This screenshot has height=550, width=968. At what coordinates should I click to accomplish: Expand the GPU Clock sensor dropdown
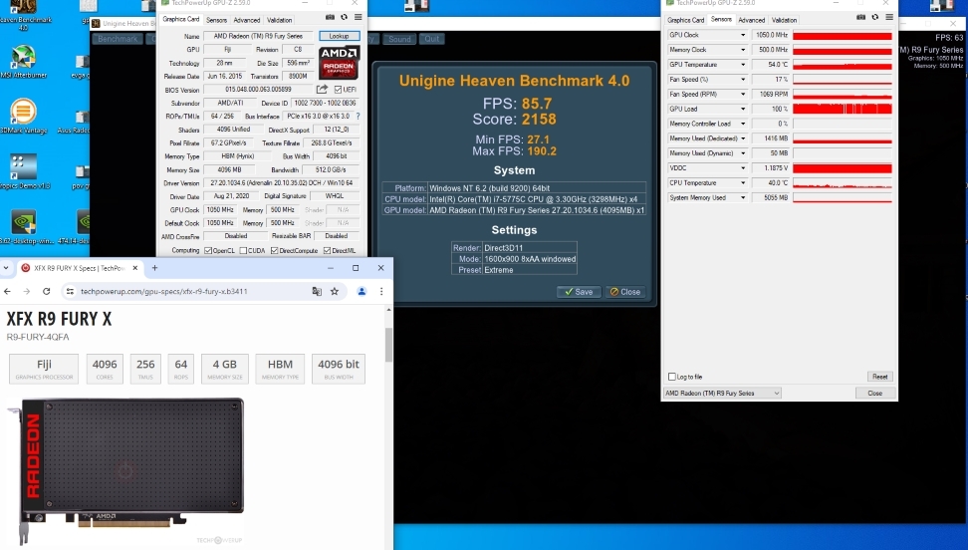(x=743, y=35)
